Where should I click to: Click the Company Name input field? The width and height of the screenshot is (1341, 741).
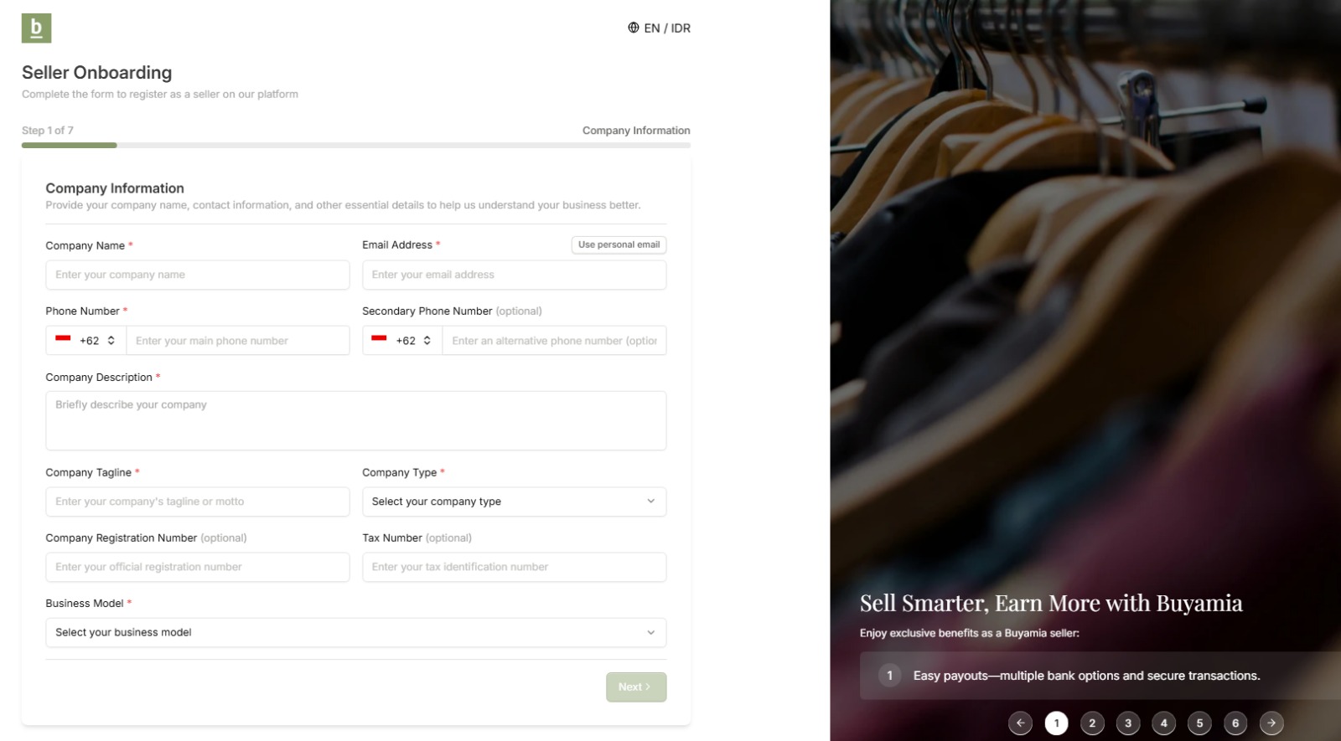coord(198,275)
